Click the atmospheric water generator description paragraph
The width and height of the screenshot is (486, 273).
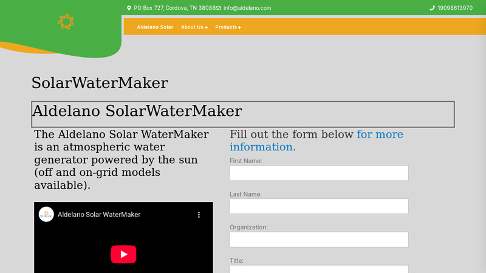point(122,160)
